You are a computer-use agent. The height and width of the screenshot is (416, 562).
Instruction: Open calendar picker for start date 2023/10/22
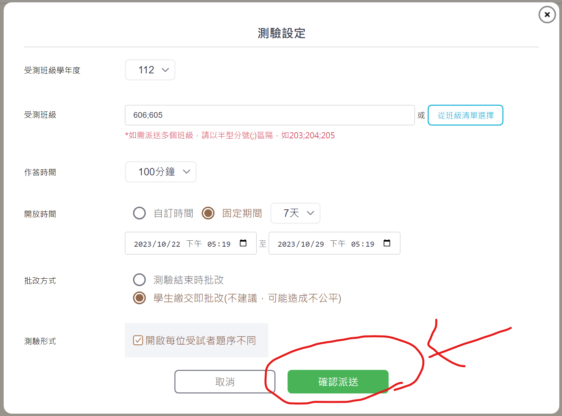(243, 243)
